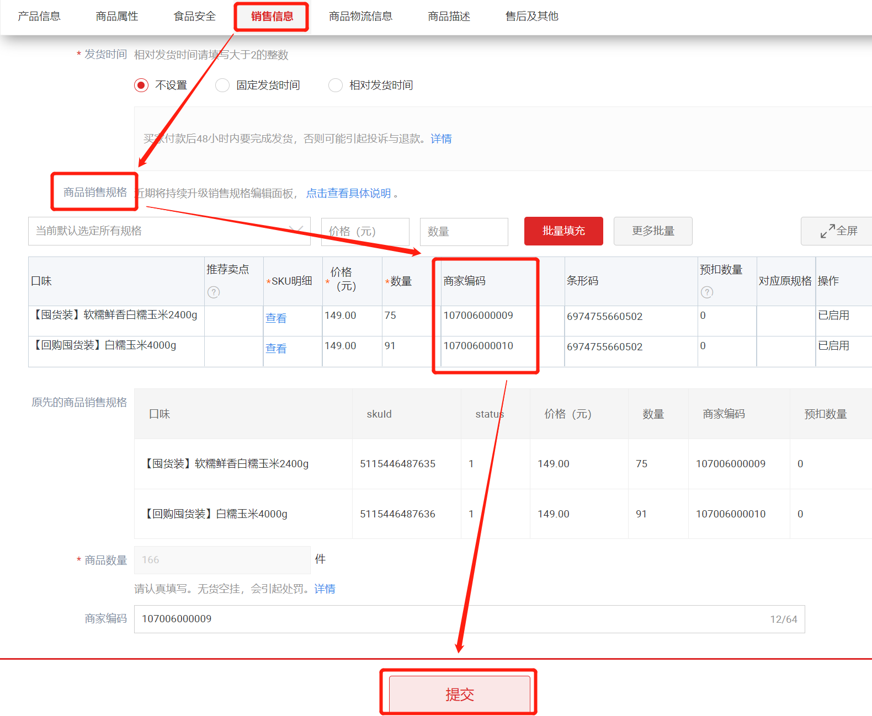This screenshot has height=716, width=872.
Task: Click editable code 107006000010 in the 4000g row
Action: tap(478, 346)
